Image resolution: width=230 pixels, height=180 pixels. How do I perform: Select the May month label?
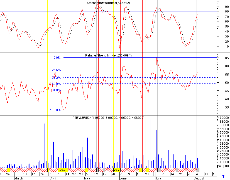pos(87,178)
